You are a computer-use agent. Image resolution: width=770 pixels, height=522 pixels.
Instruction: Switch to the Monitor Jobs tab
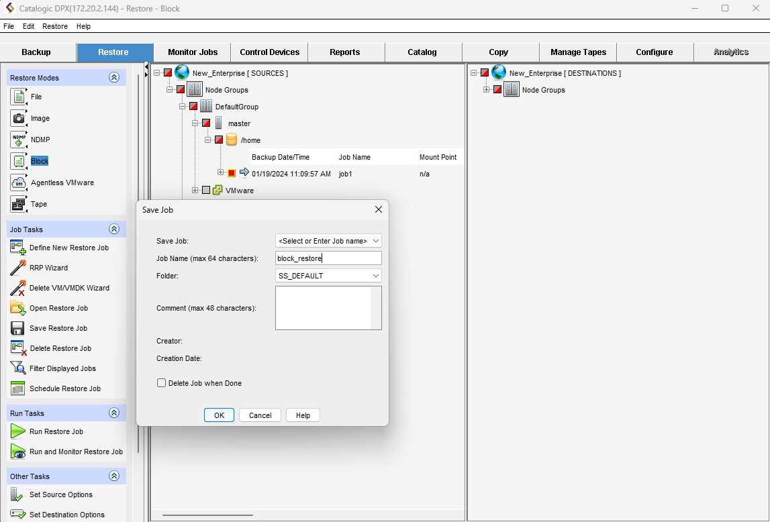[193, 52]
